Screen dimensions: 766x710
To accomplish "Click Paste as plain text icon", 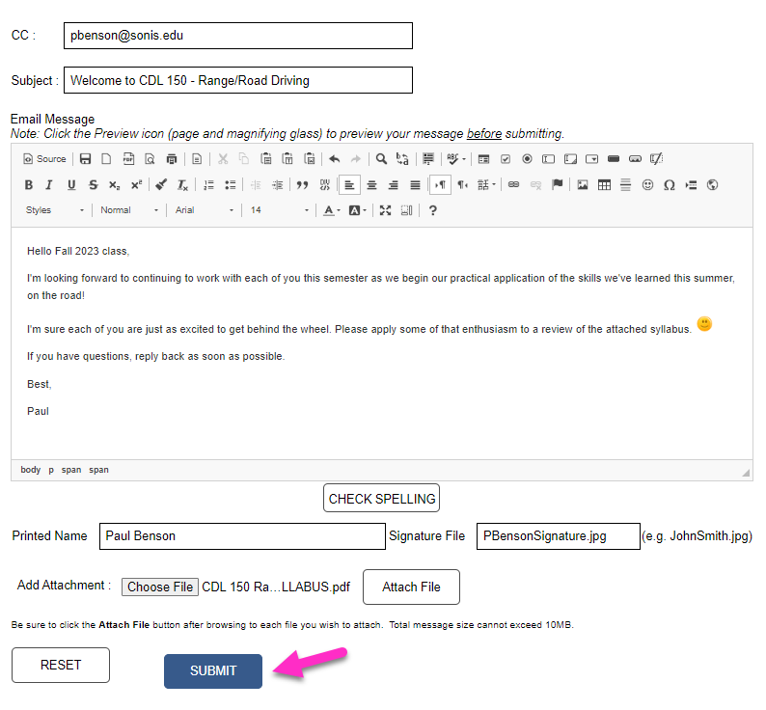I will [287, 159].
